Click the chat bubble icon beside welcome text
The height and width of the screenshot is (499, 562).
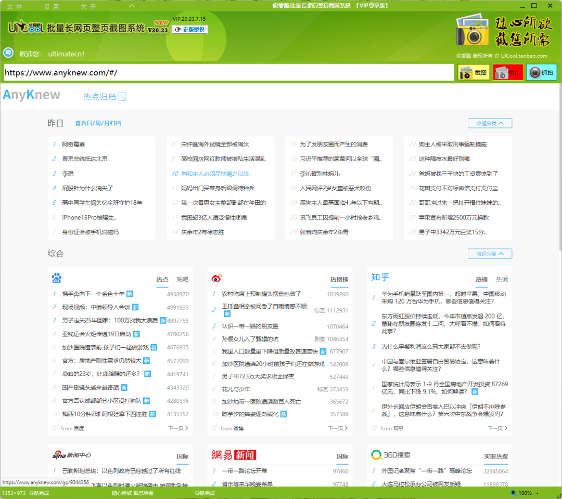pyautogui.click(x=8, y=53)
